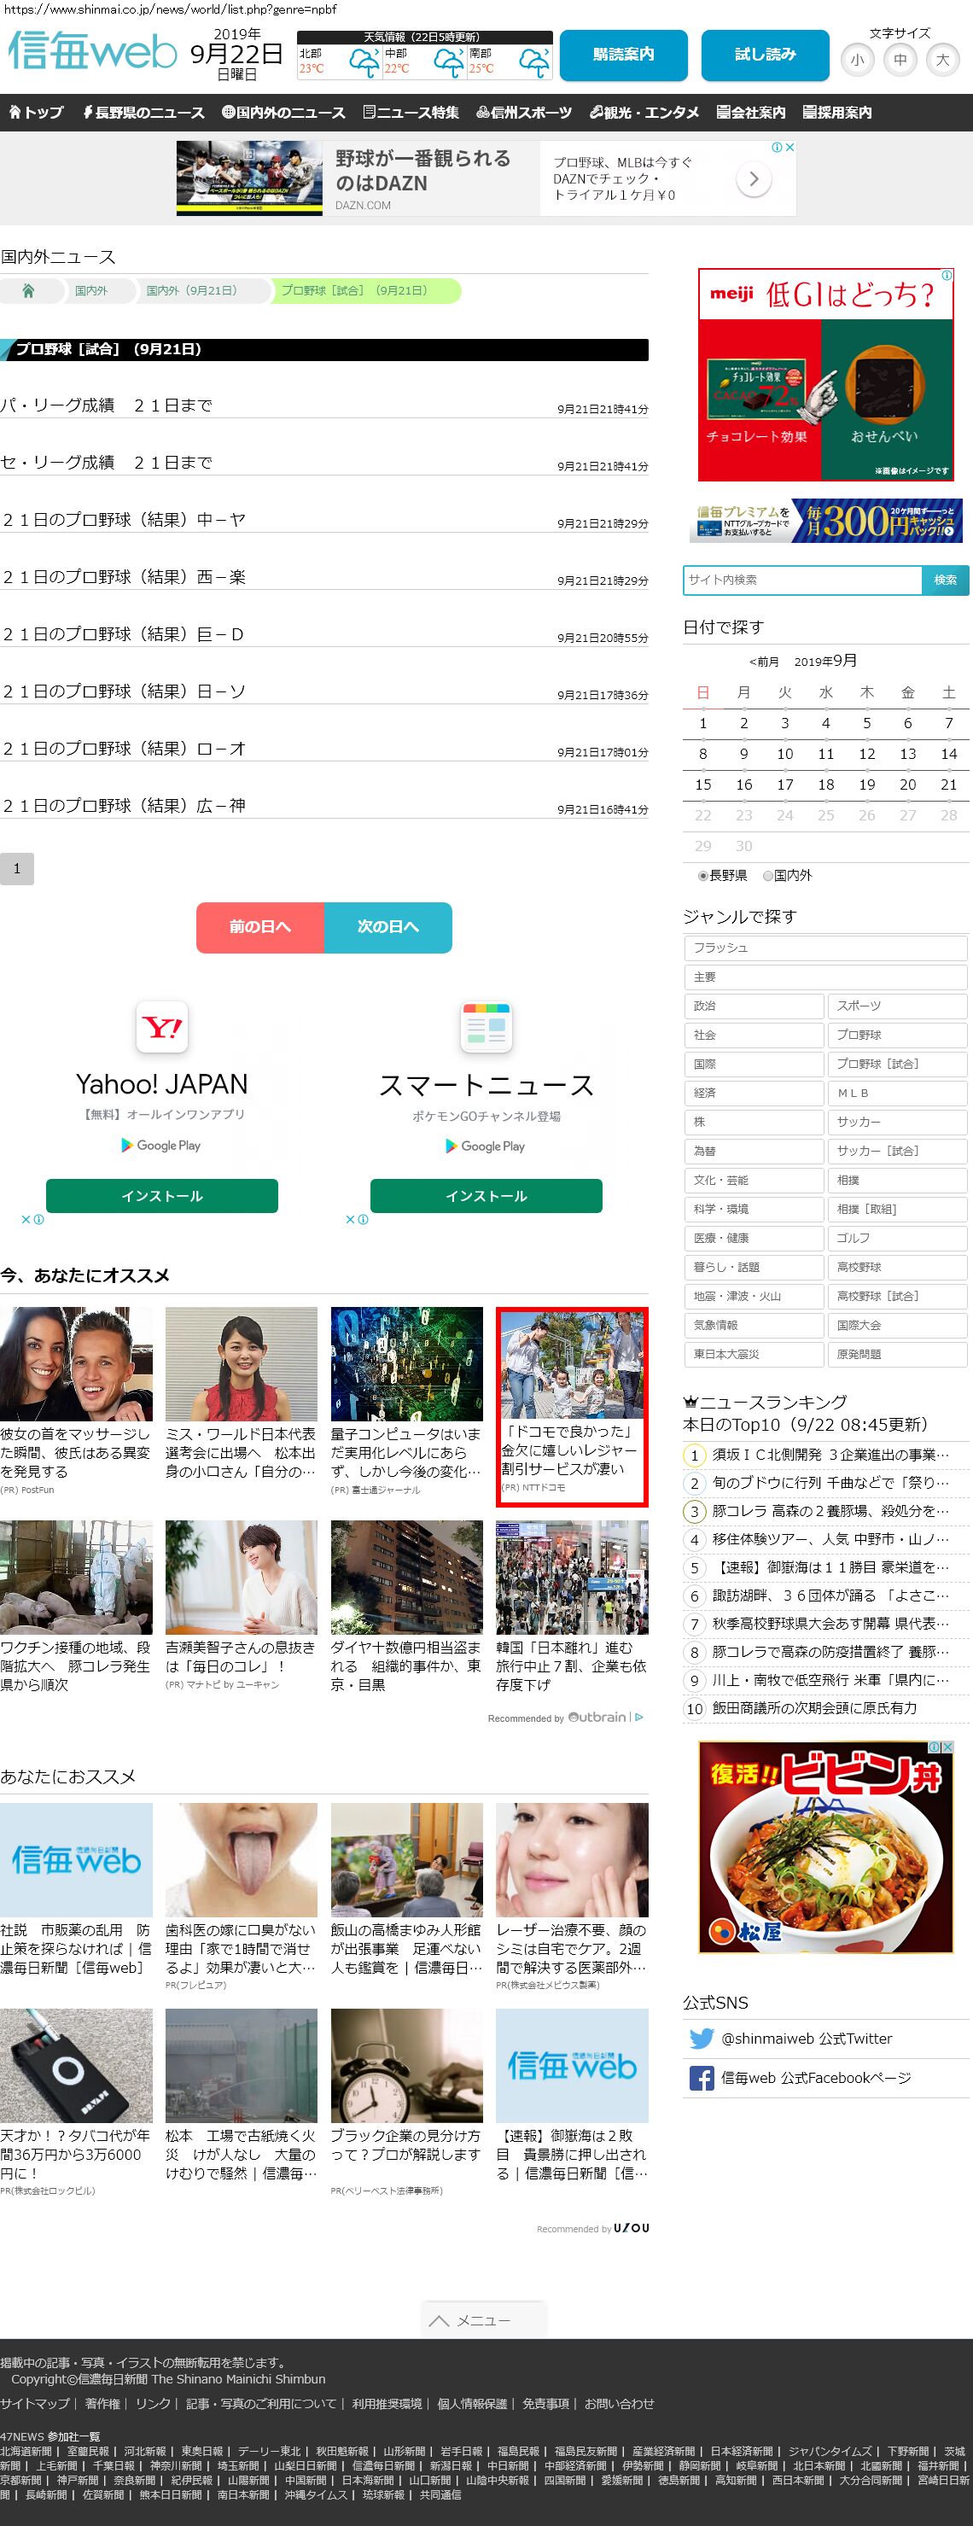This screenshot has width=973, height=2526.
Task: Click the 信毎web logo in header
Action: [92, 51]
